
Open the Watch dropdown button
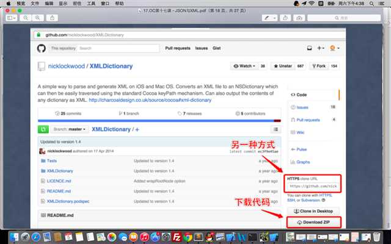click(244, 66)
